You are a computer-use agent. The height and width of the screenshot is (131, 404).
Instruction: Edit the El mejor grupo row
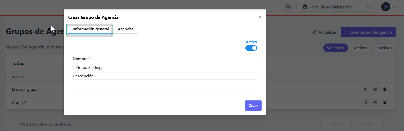[x=375, y=89]
